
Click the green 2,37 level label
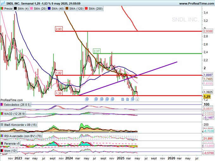coord(96,51)
